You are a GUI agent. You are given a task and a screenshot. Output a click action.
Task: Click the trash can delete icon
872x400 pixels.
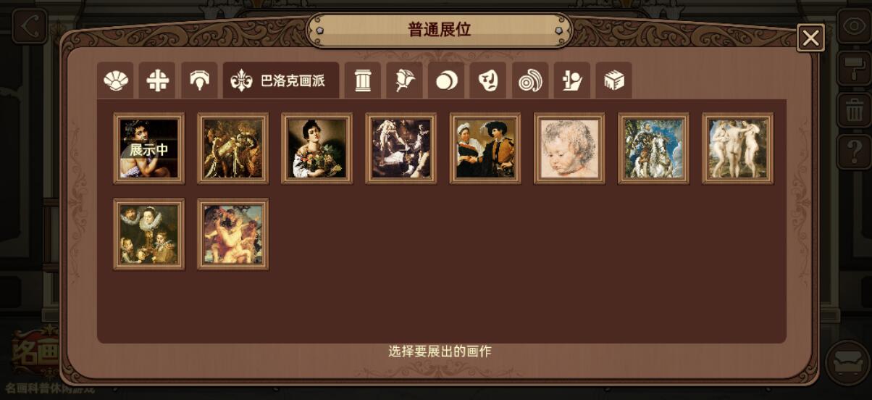click(x=854, y=111)
